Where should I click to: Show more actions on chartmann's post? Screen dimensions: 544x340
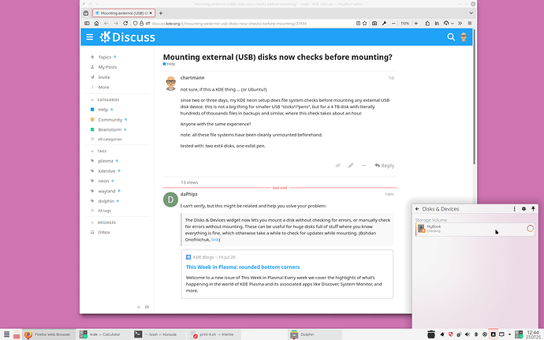tap(363, 166)
